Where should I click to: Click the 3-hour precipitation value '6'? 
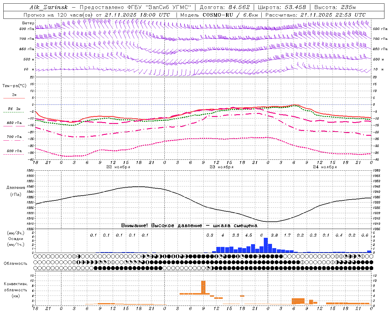[x=261, y=235]
